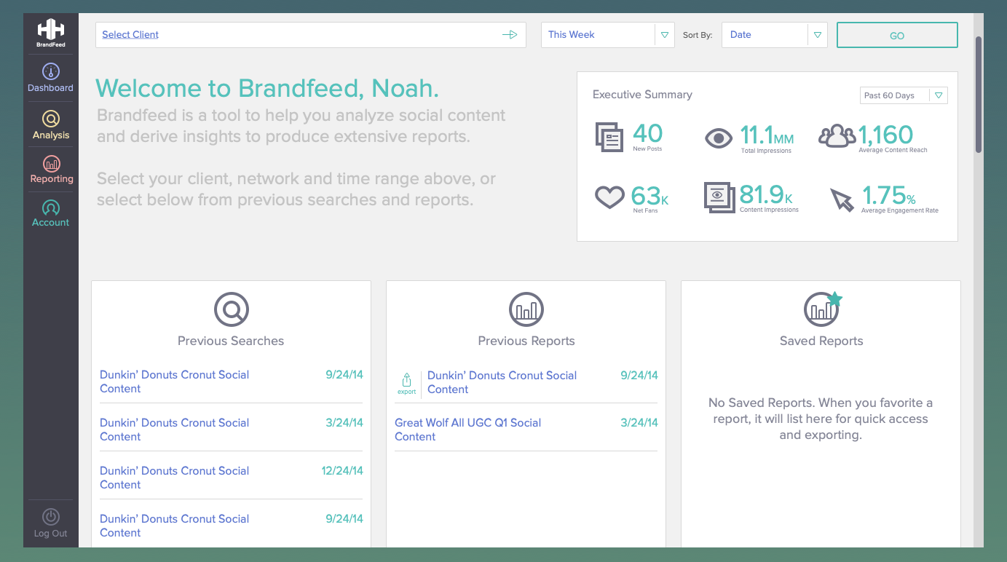
Task: Click the Previous Reports bar chart icon
Action: pyautogui.click(x=526, y=309)
